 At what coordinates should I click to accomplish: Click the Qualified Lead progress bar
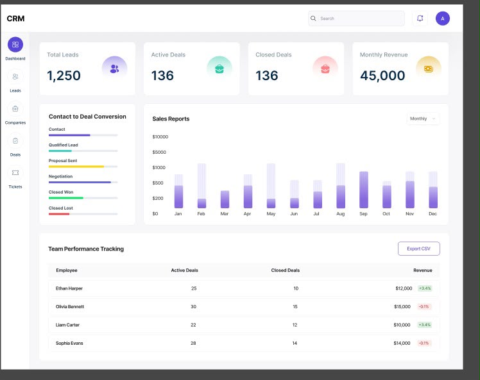[x=83, y=151]
